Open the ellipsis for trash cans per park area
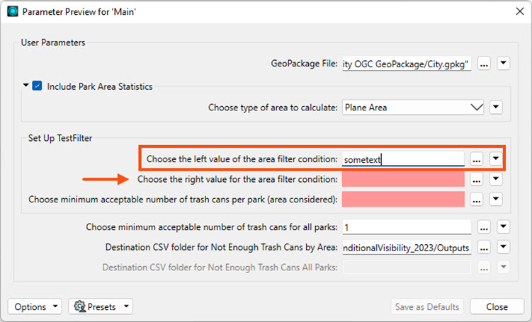This screenshot has width=532, height=322. (x=476, y=200)
